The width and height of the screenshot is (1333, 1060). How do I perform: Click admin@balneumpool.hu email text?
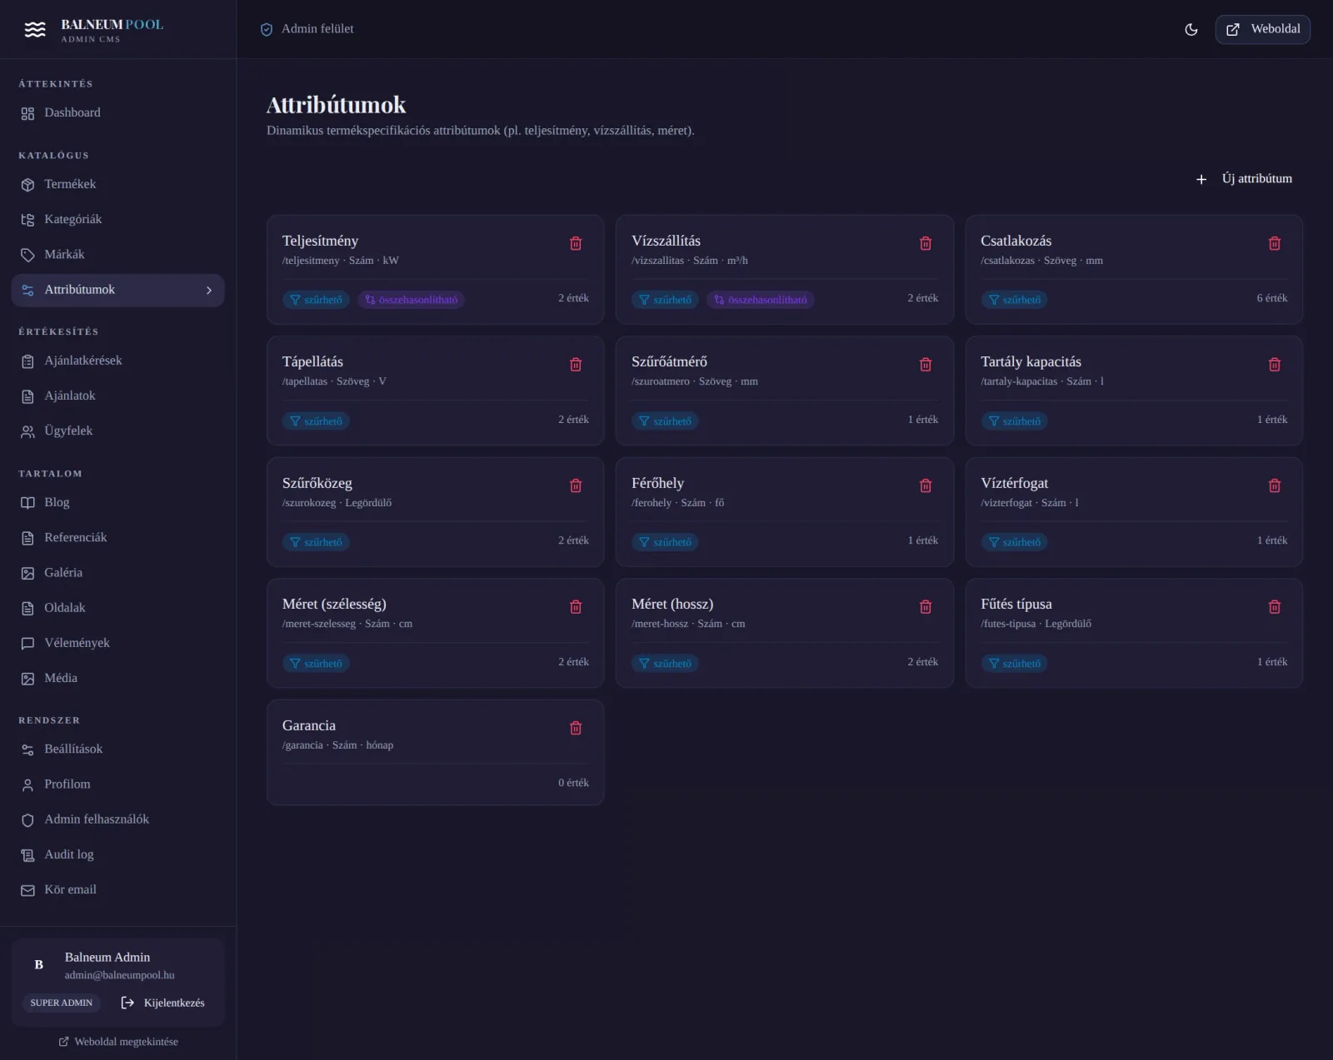click(120, 975)
